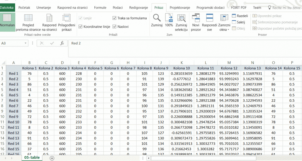The height and width of the screenshot is (161, 302).
Task: Open a Novi prozor window
Action: [196, 18]
